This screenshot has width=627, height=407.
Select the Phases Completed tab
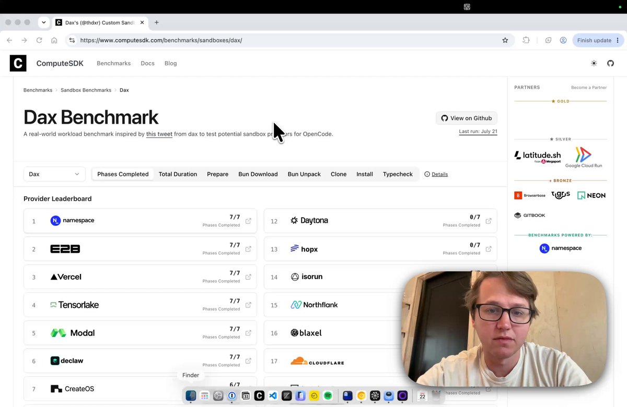(x=123, y=174)
